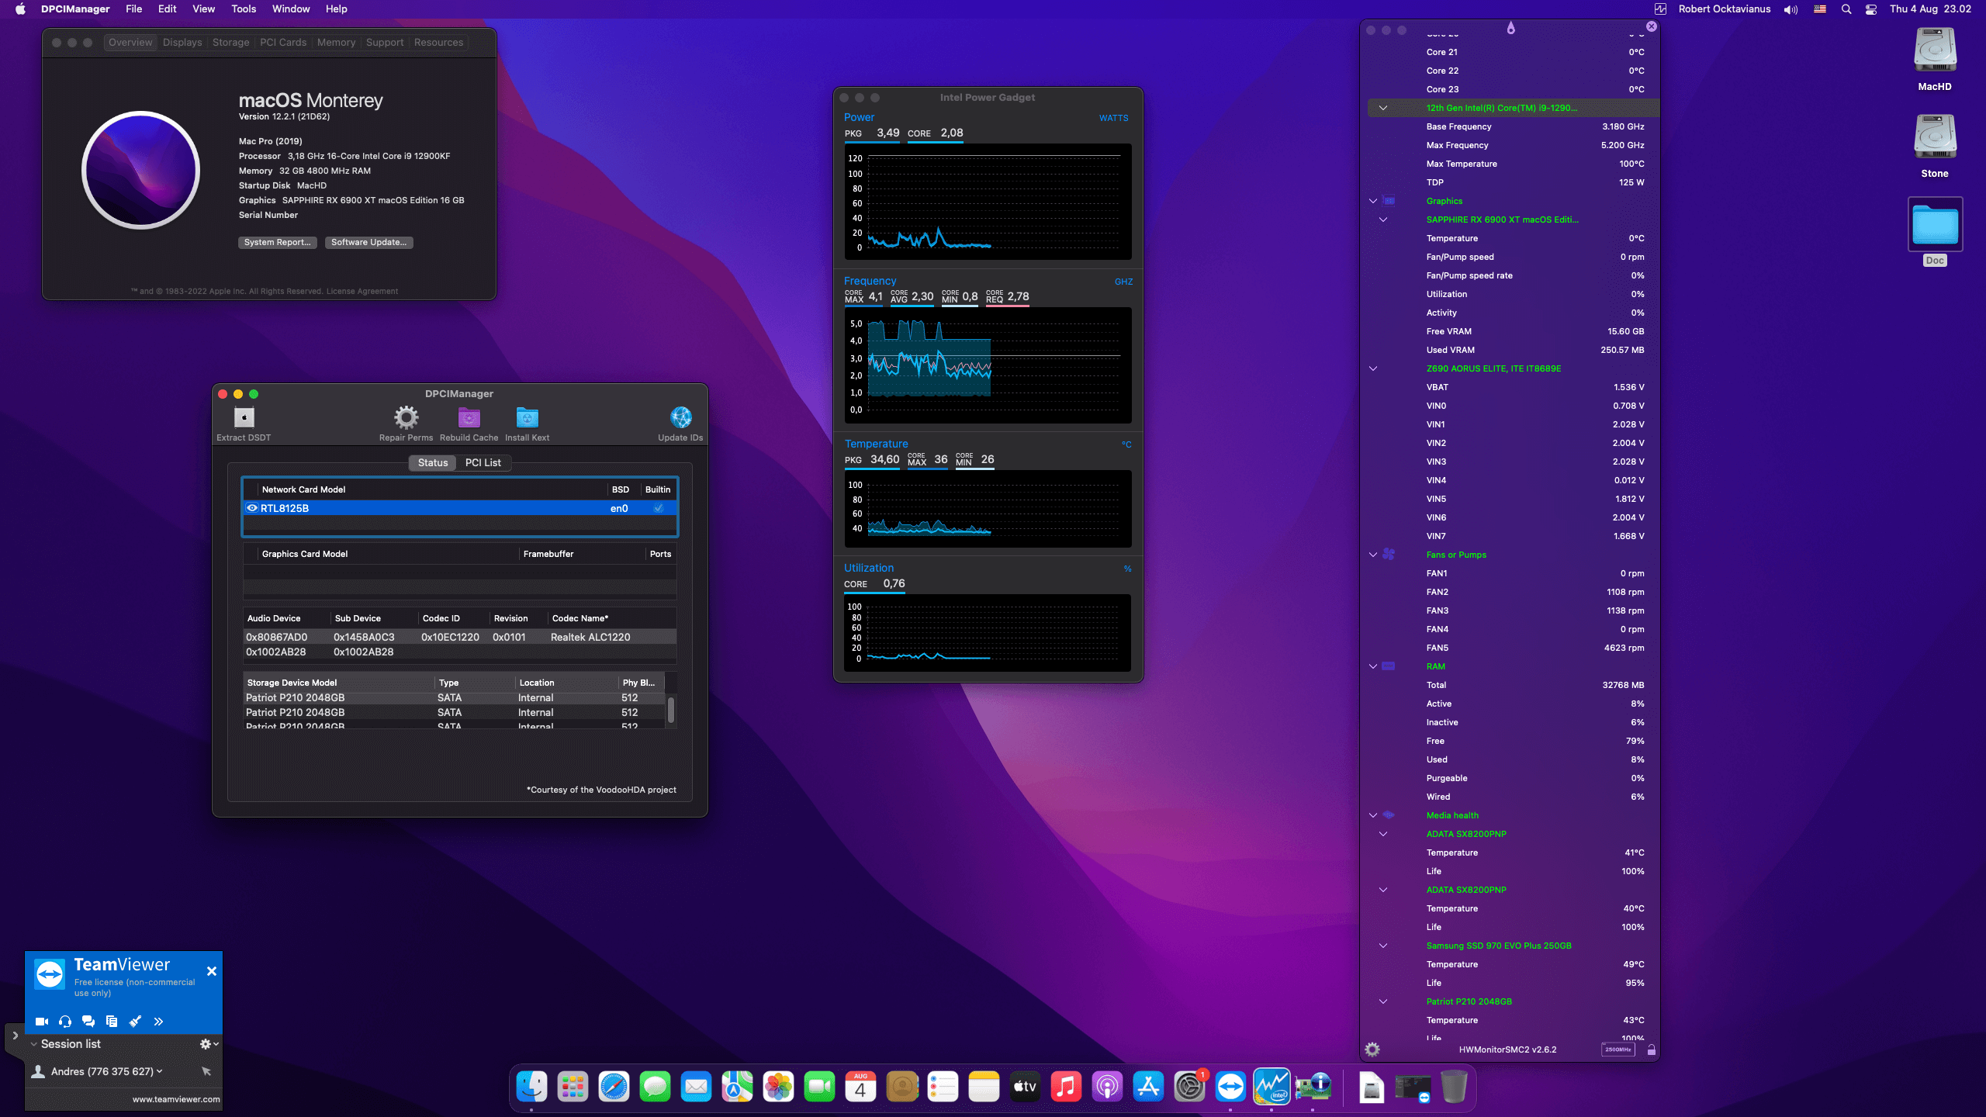The height and width of the screenshot is (1117, 1986).
Task: Click the remote cursor arrow beside Andres
Action: (206, 1071)
